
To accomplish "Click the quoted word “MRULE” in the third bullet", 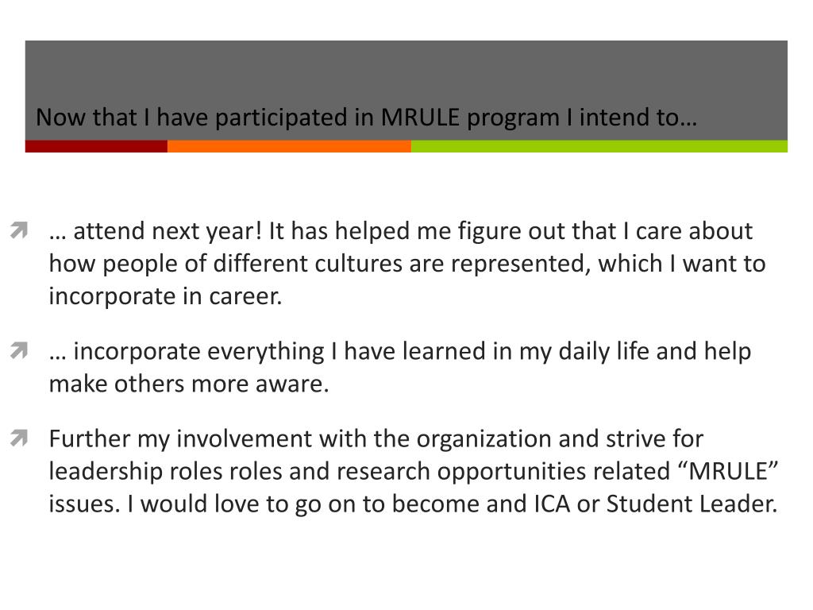I will point(729,471).
